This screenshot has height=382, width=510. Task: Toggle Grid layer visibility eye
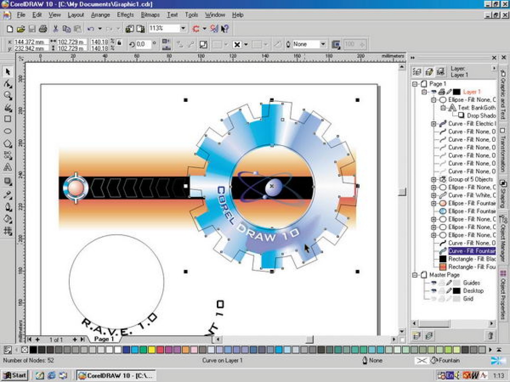click(434, 299)
